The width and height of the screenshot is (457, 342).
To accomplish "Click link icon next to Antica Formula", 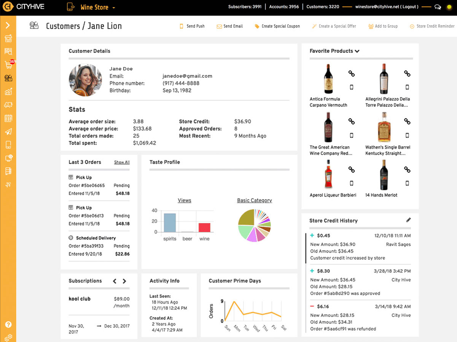I will click(x=352, y=74).
